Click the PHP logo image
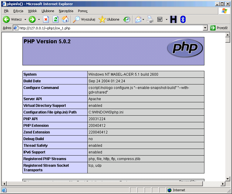This screenshot has height=194, width=232. (x=185, y=48)
